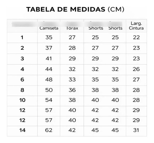Select Larg. Cintura value 31

[136, 130]
